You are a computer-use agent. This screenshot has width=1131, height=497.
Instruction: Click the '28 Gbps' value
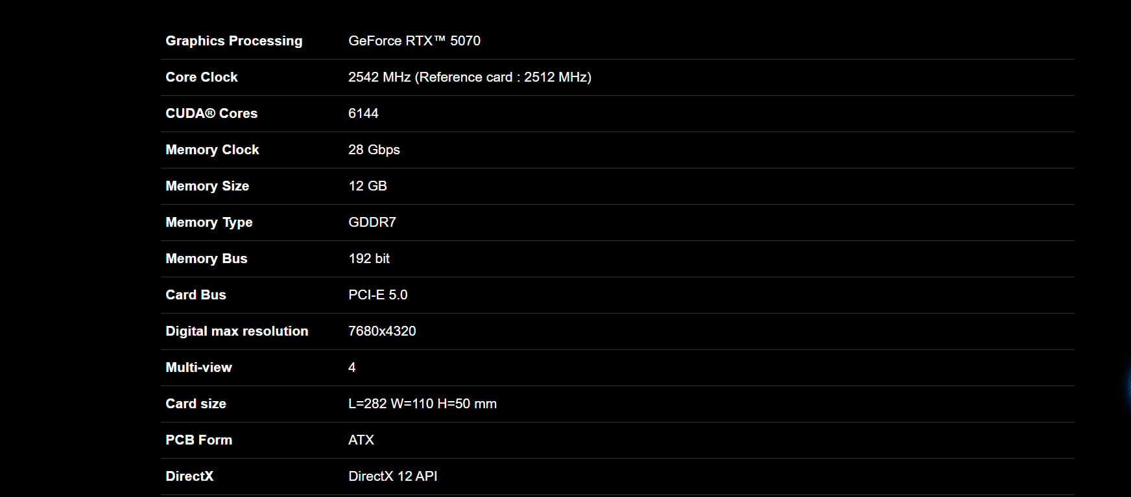coord(374,150)
